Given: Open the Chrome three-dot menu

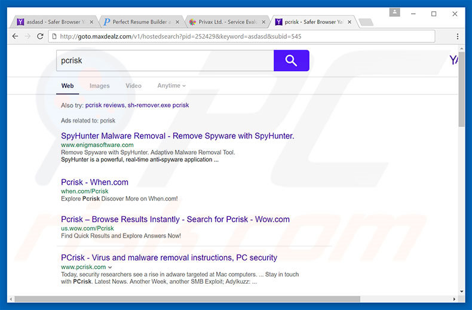Looking at the screenshot, I should click(x=458, y=36).
